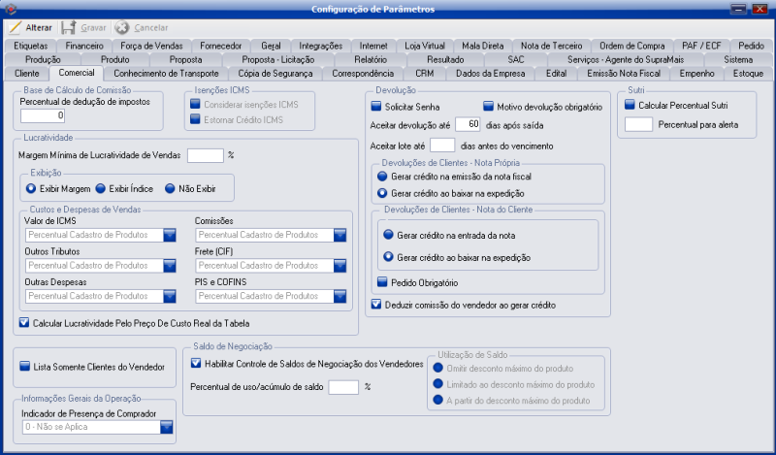
Task: Check Considerar isenções ICMS option
Action: click(x=195, y=105)
